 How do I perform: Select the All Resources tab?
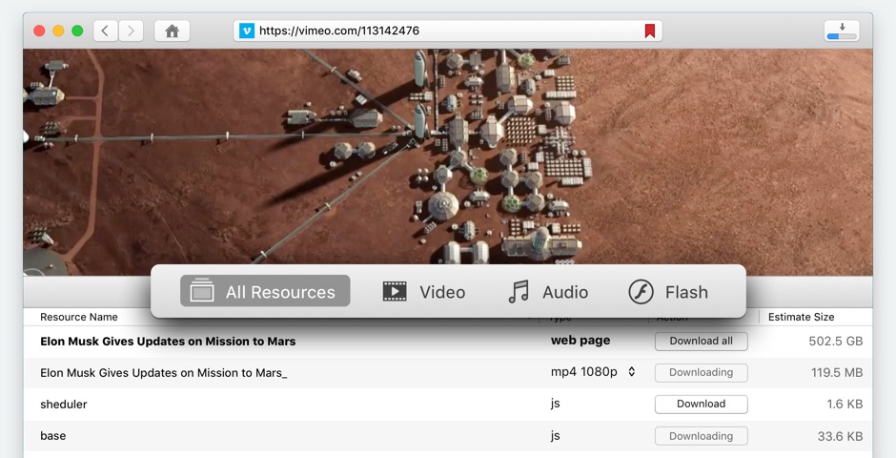(265, 291)
